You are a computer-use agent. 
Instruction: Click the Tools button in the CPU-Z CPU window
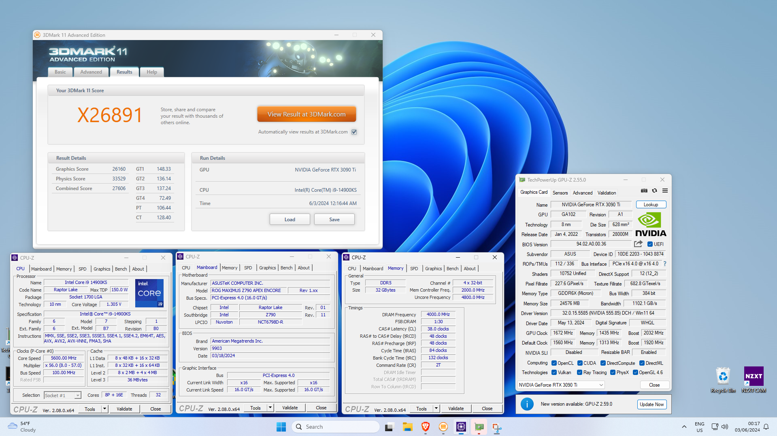[90, 409]
